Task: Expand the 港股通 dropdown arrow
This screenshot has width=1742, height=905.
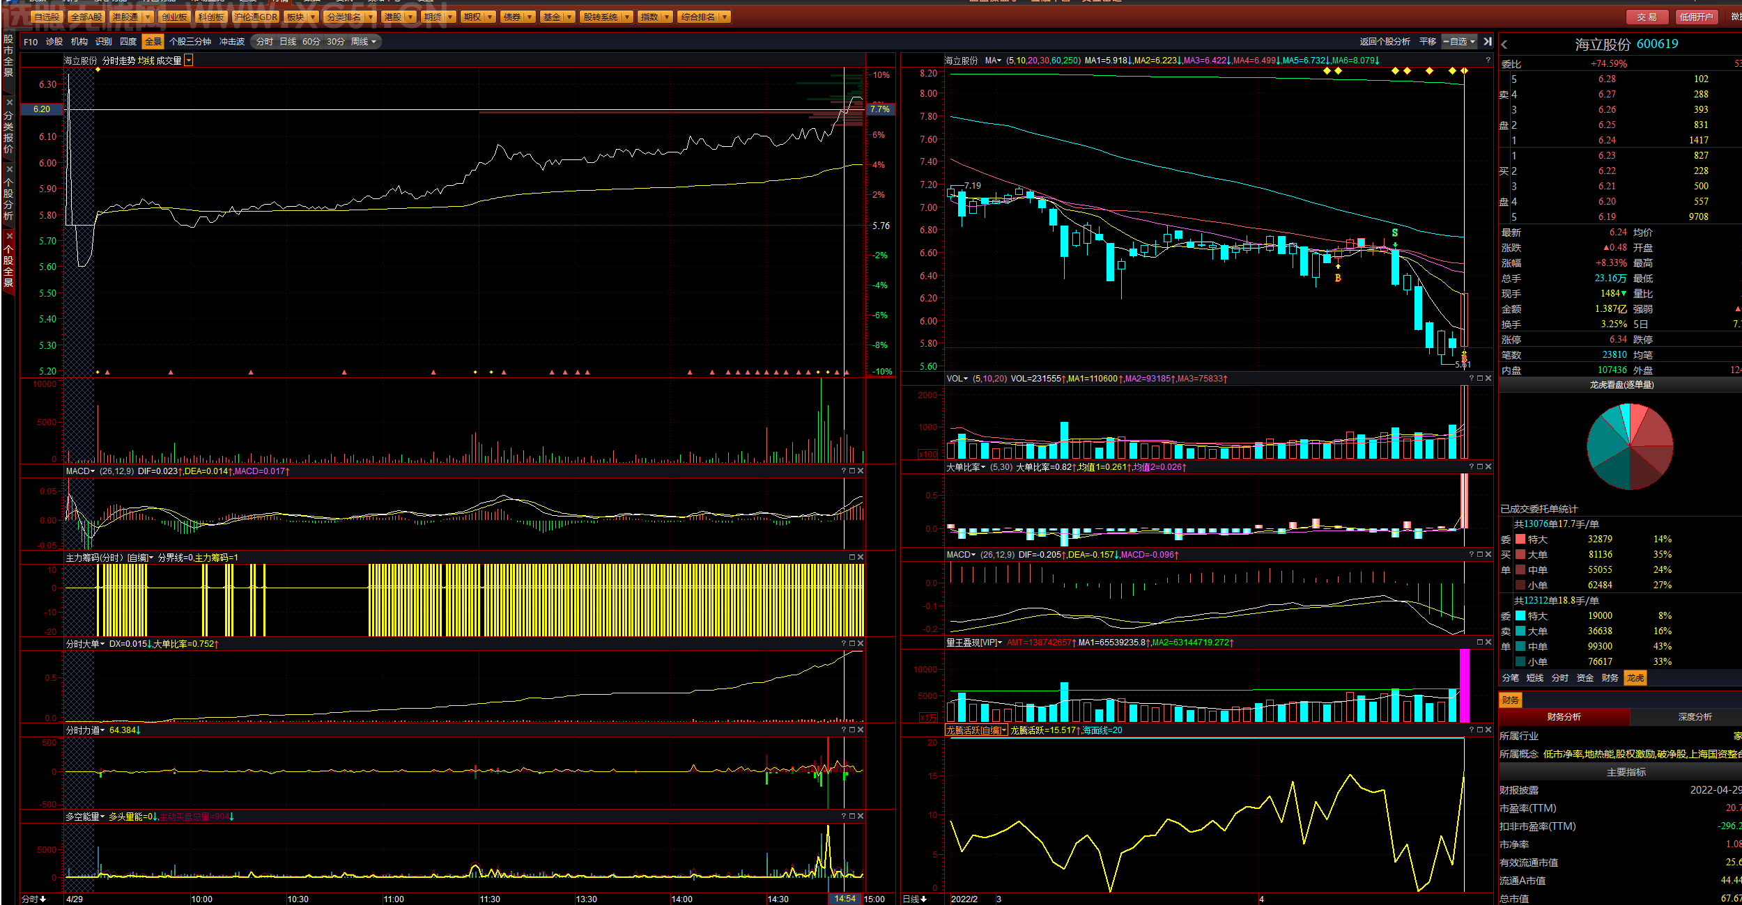Action: click(148, 17)
